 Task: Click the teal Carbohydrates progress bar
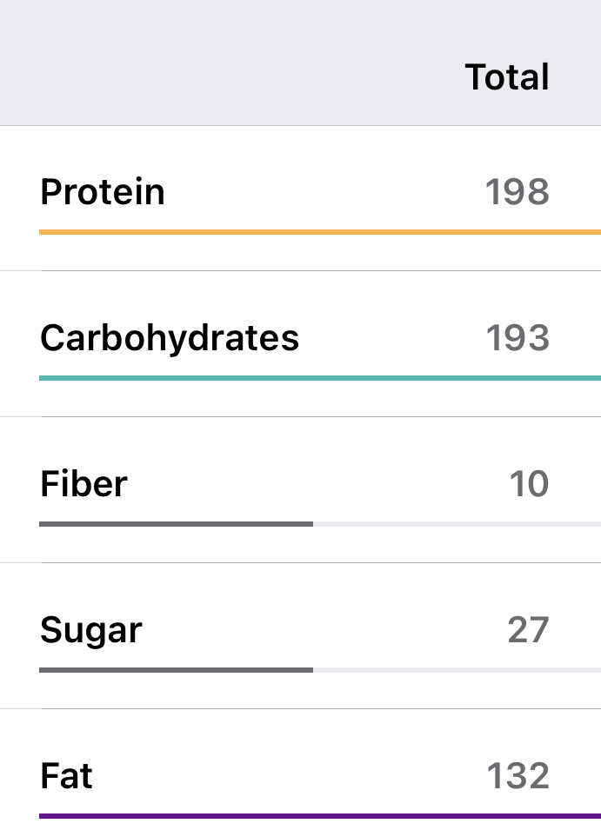(319, 378)
